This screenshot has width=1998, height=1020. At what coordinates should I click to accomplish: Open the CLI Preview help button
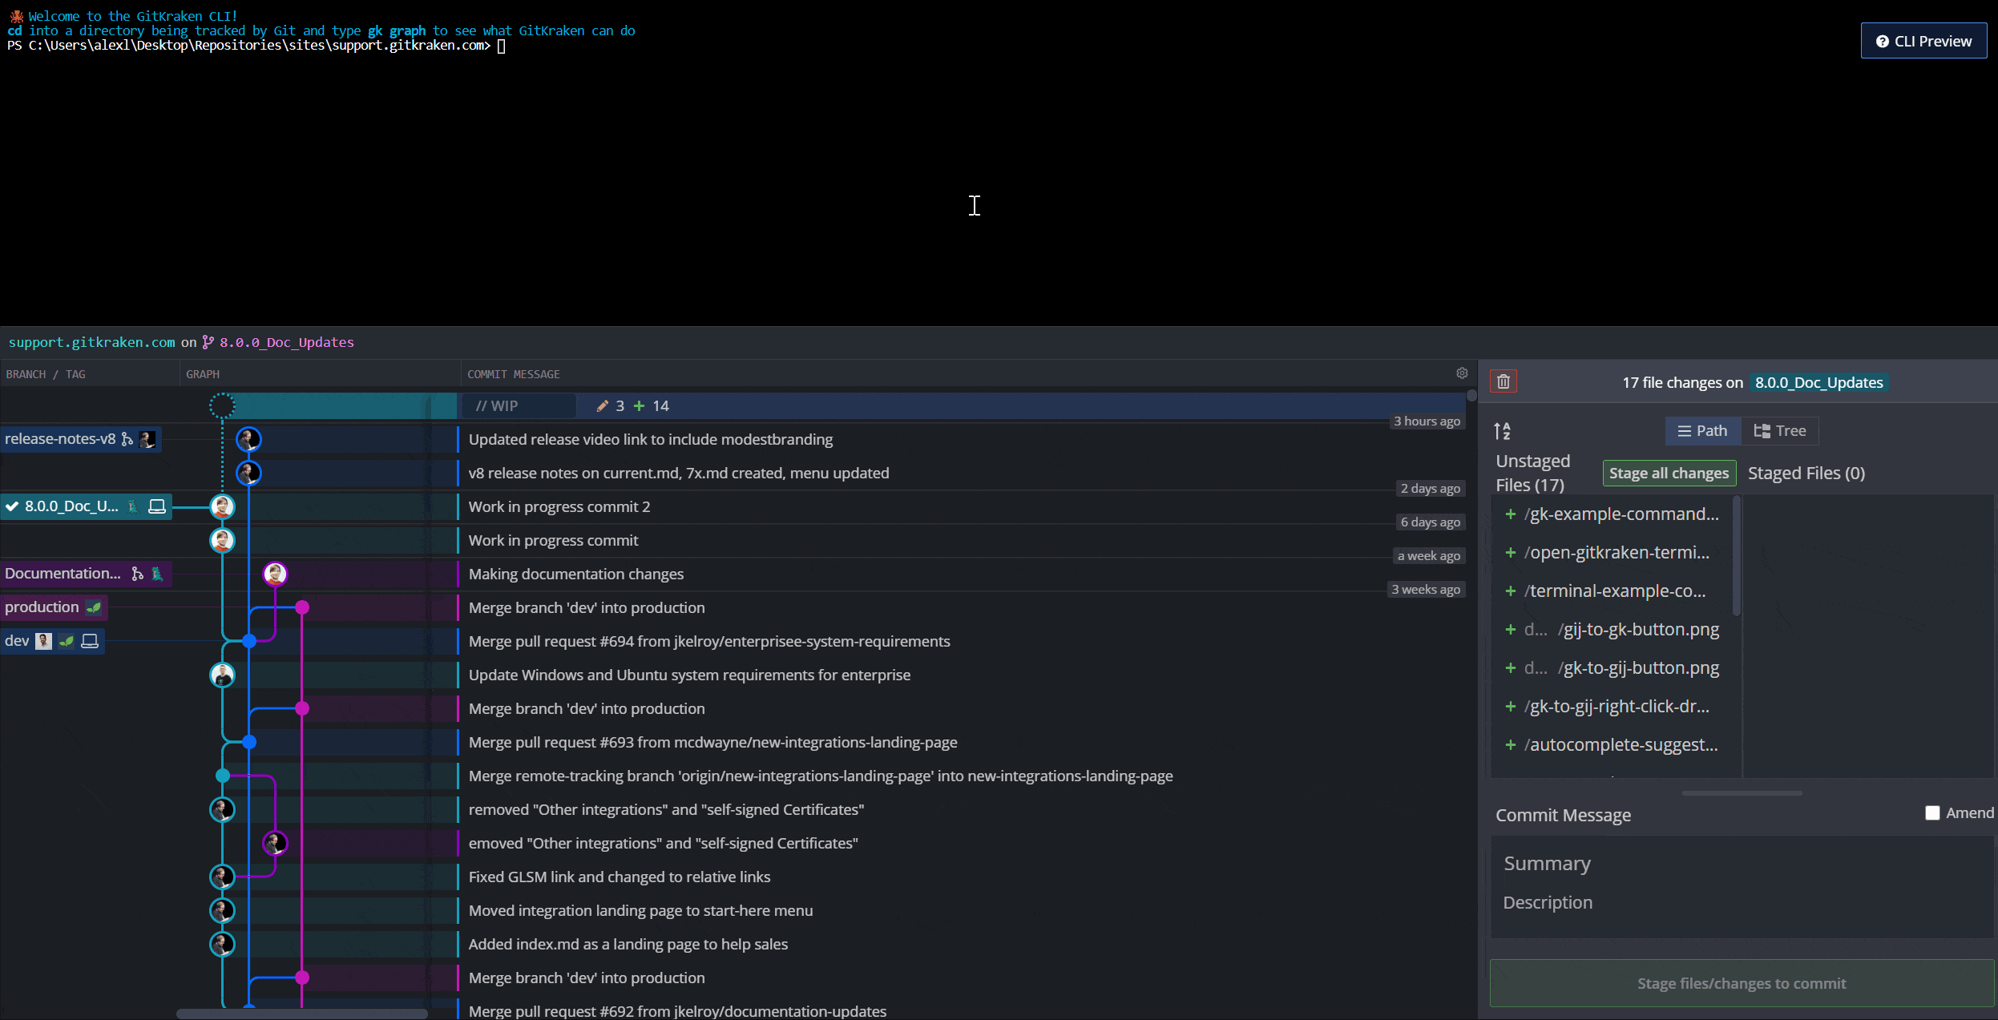coord(1923,41)
